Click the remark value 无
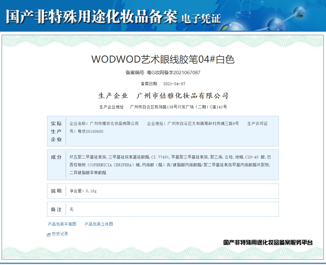The image size is (326, 265). pyautogui.click(x=71, y=210)
